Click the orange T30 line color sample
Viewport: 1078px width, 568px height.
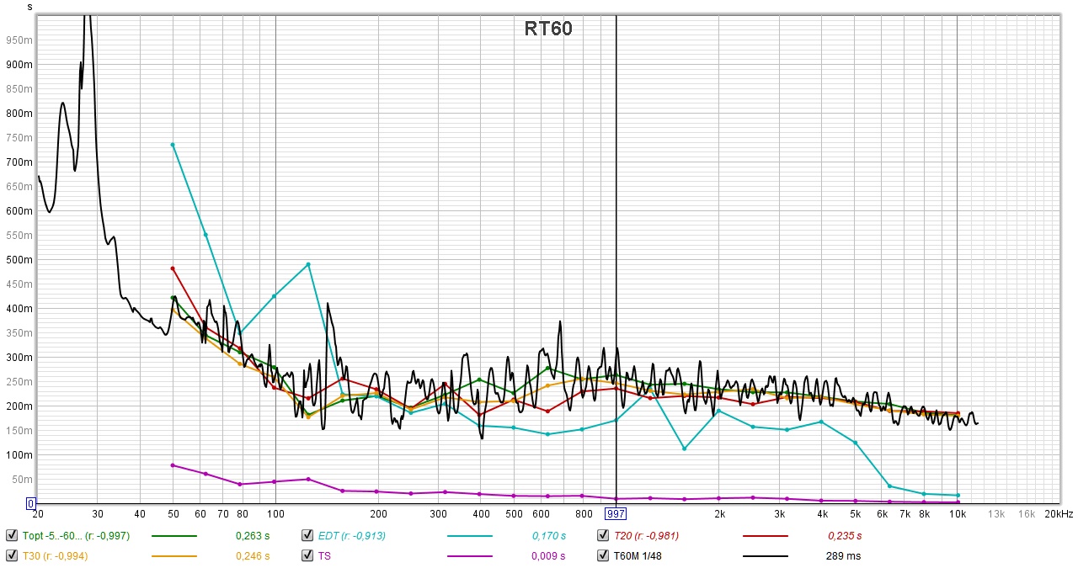point(173,555)
